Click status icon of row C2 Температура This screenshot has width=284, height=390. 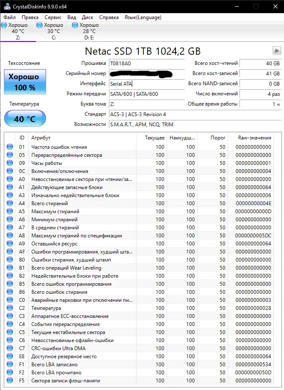(x=10, y=308)
